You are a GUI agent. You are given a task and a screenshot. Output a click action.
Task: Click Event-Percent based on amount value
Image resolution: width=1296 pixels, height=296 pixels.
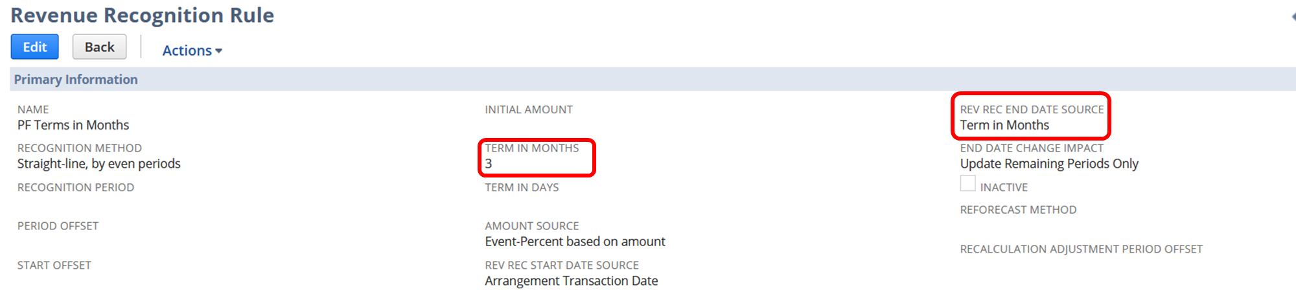tap(575, 242)
